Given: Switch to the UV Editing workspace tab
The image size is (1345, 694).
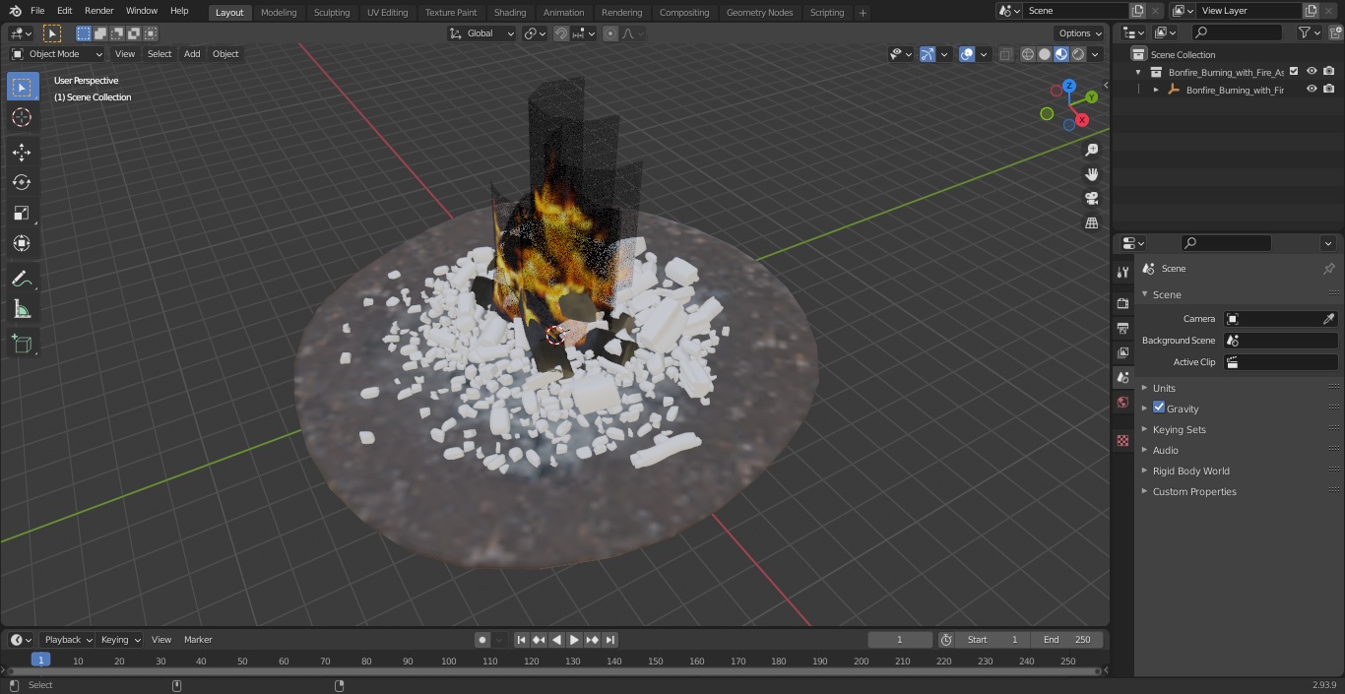Looking at the screenshot, I should tap(387, 12).
